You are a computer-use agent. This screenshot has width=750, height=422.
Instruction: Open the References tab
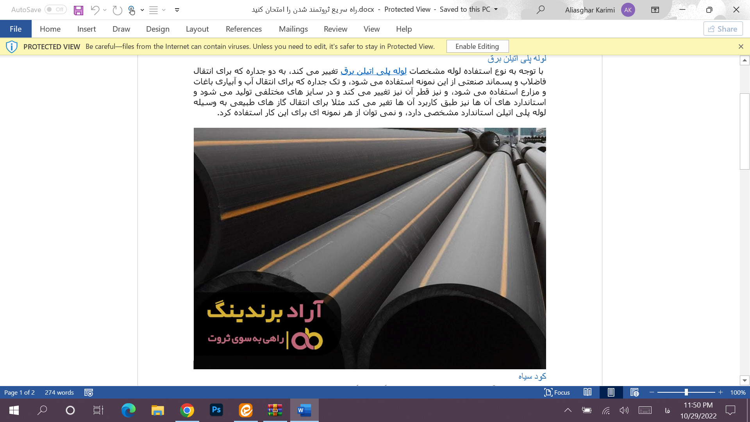click(x=243, y=29)
